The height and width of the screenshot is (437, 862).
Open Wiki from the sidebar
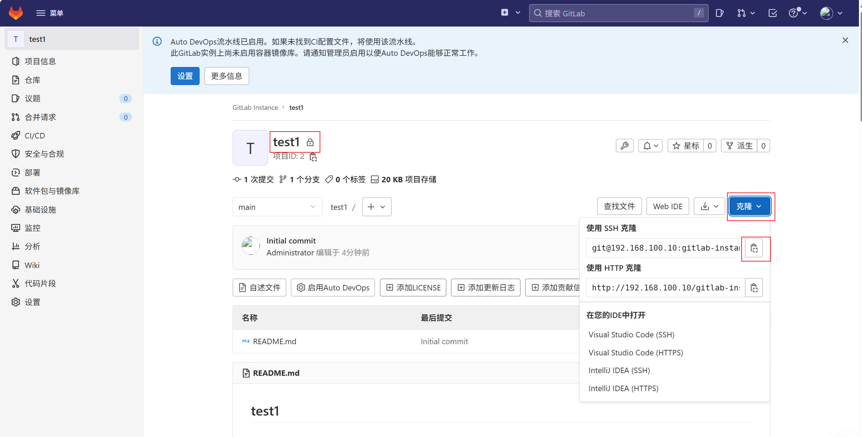click(32, 265)
